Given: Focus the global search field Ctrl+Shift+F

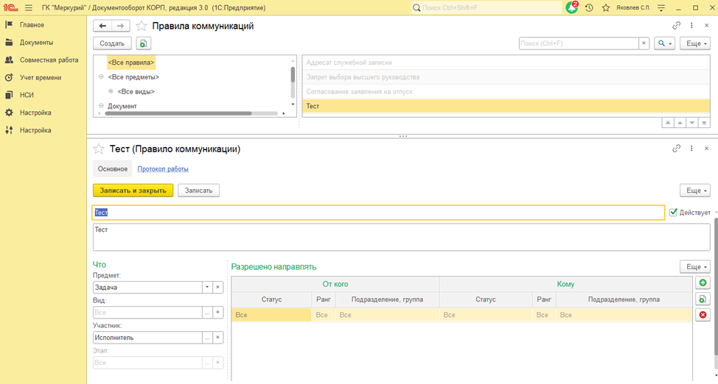Looking at the screenshot, I should [487, 8].
